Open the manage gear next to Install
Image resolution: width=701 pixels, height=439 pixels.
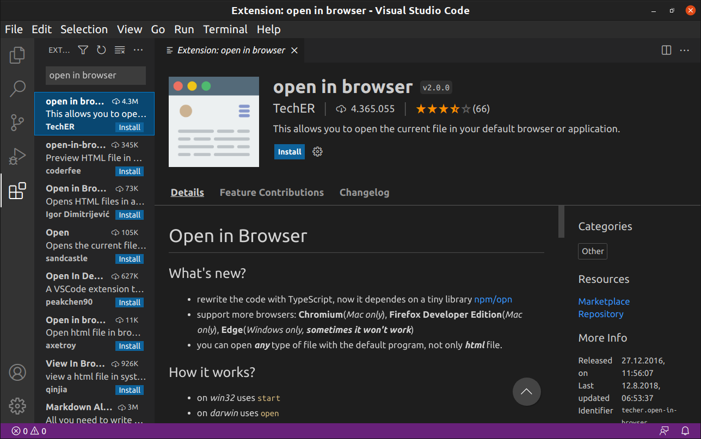318,152
